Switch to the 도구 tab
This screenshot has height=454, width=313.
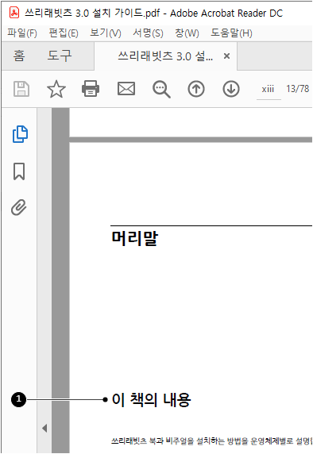click(60, 56)
